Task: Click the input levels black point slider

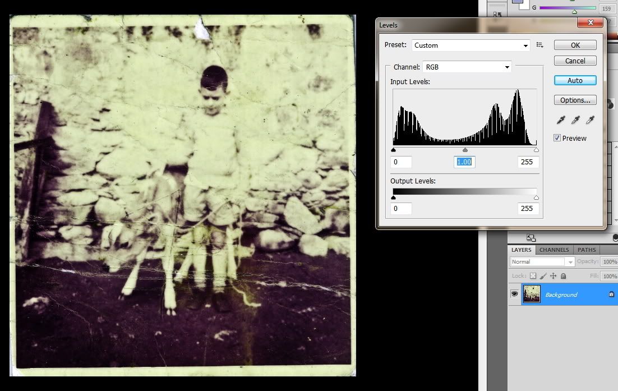Action: 393,150
